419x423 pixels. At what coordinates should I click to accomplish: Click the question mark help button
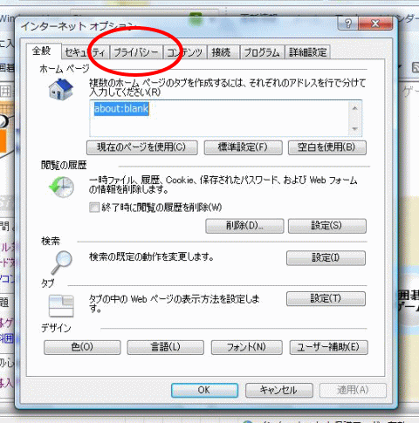348,23
